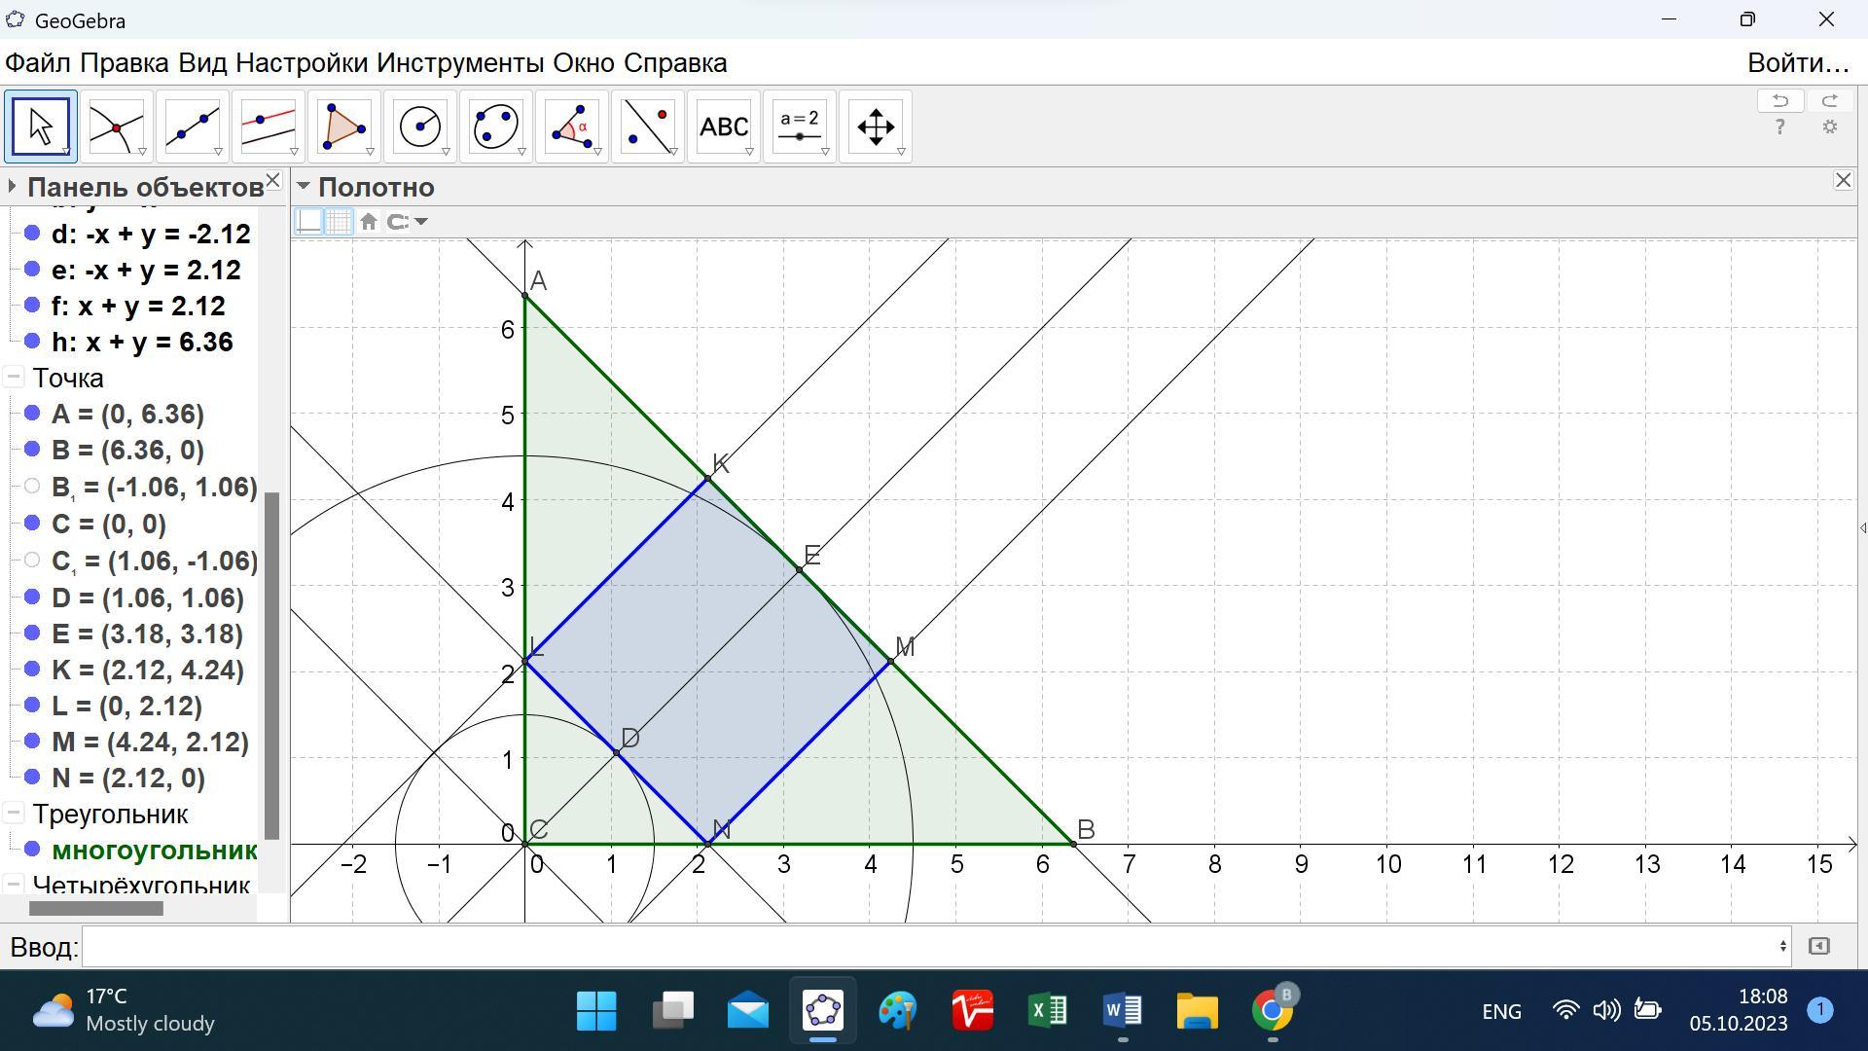Toggle the grid display in style bar
This screenshot has width=1868, height=1051.
tap(338, 222)
